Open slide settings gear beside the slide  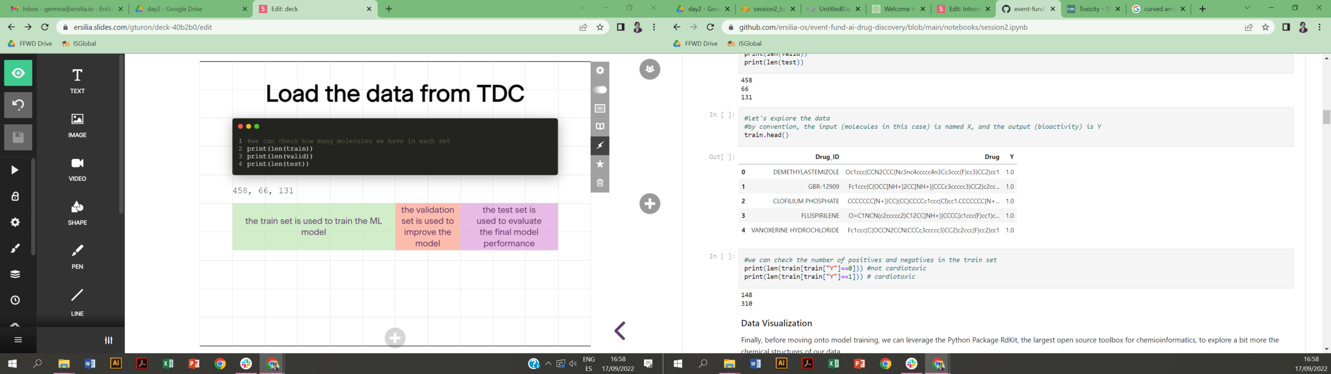pyautogui.click(x=600, y=70)
